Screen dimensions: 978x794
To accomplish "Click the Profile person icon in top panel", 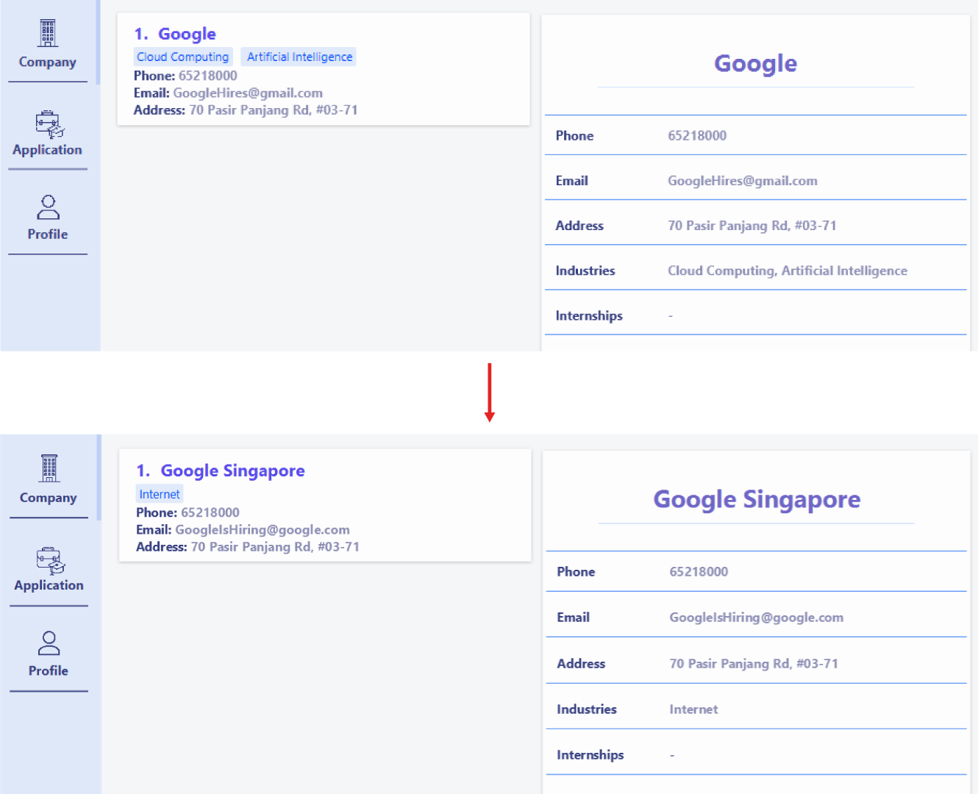I will (48, 207).
